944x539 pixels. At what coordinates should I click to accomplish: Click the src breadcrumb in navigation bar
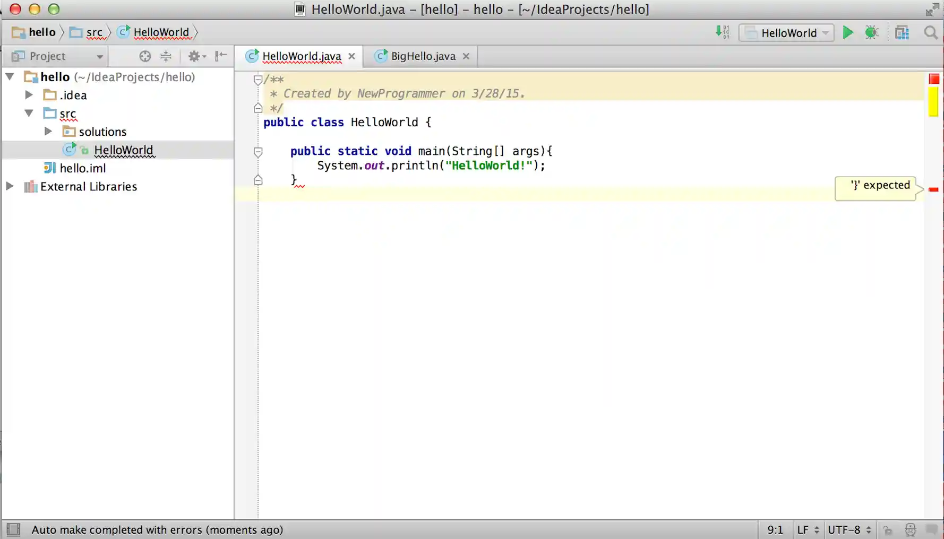point(94,32)
